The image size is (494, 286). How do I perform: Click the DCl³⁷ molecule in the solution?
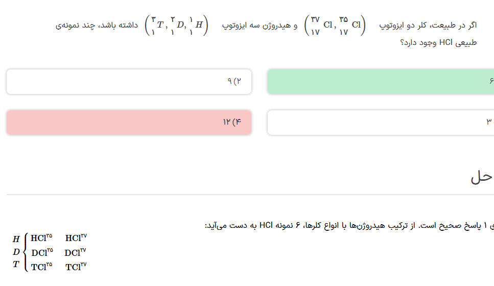pos(76,252)
